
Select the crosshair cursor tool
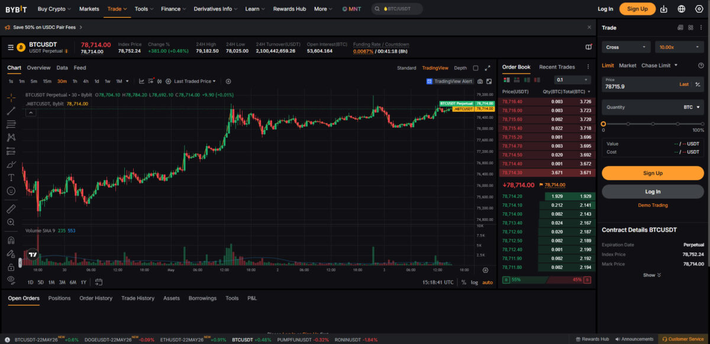point(11,98)
